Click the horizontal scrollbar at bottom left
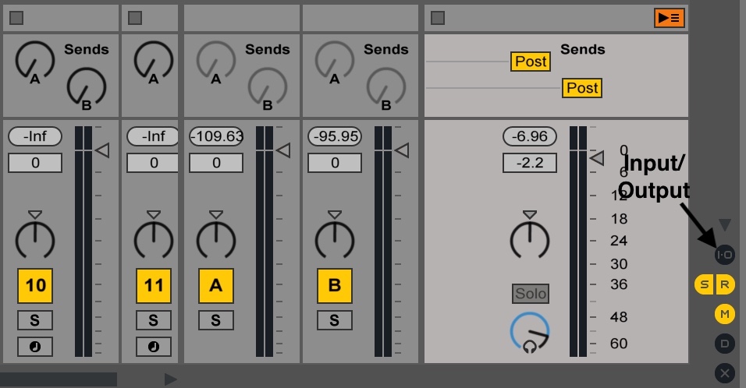Viewport: 746px width, 388px height. [59, 379]
